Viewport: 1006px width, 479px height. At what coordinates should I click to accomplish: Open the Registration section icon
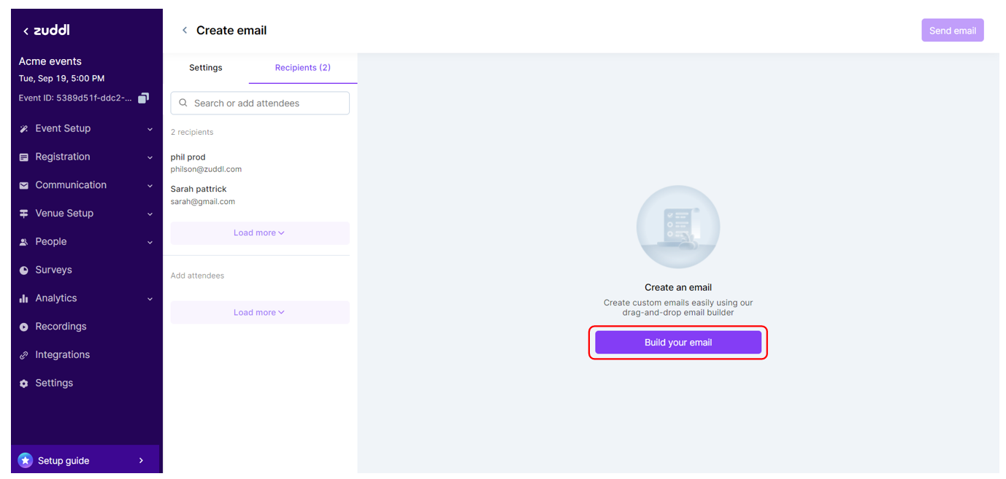[24, 157]
